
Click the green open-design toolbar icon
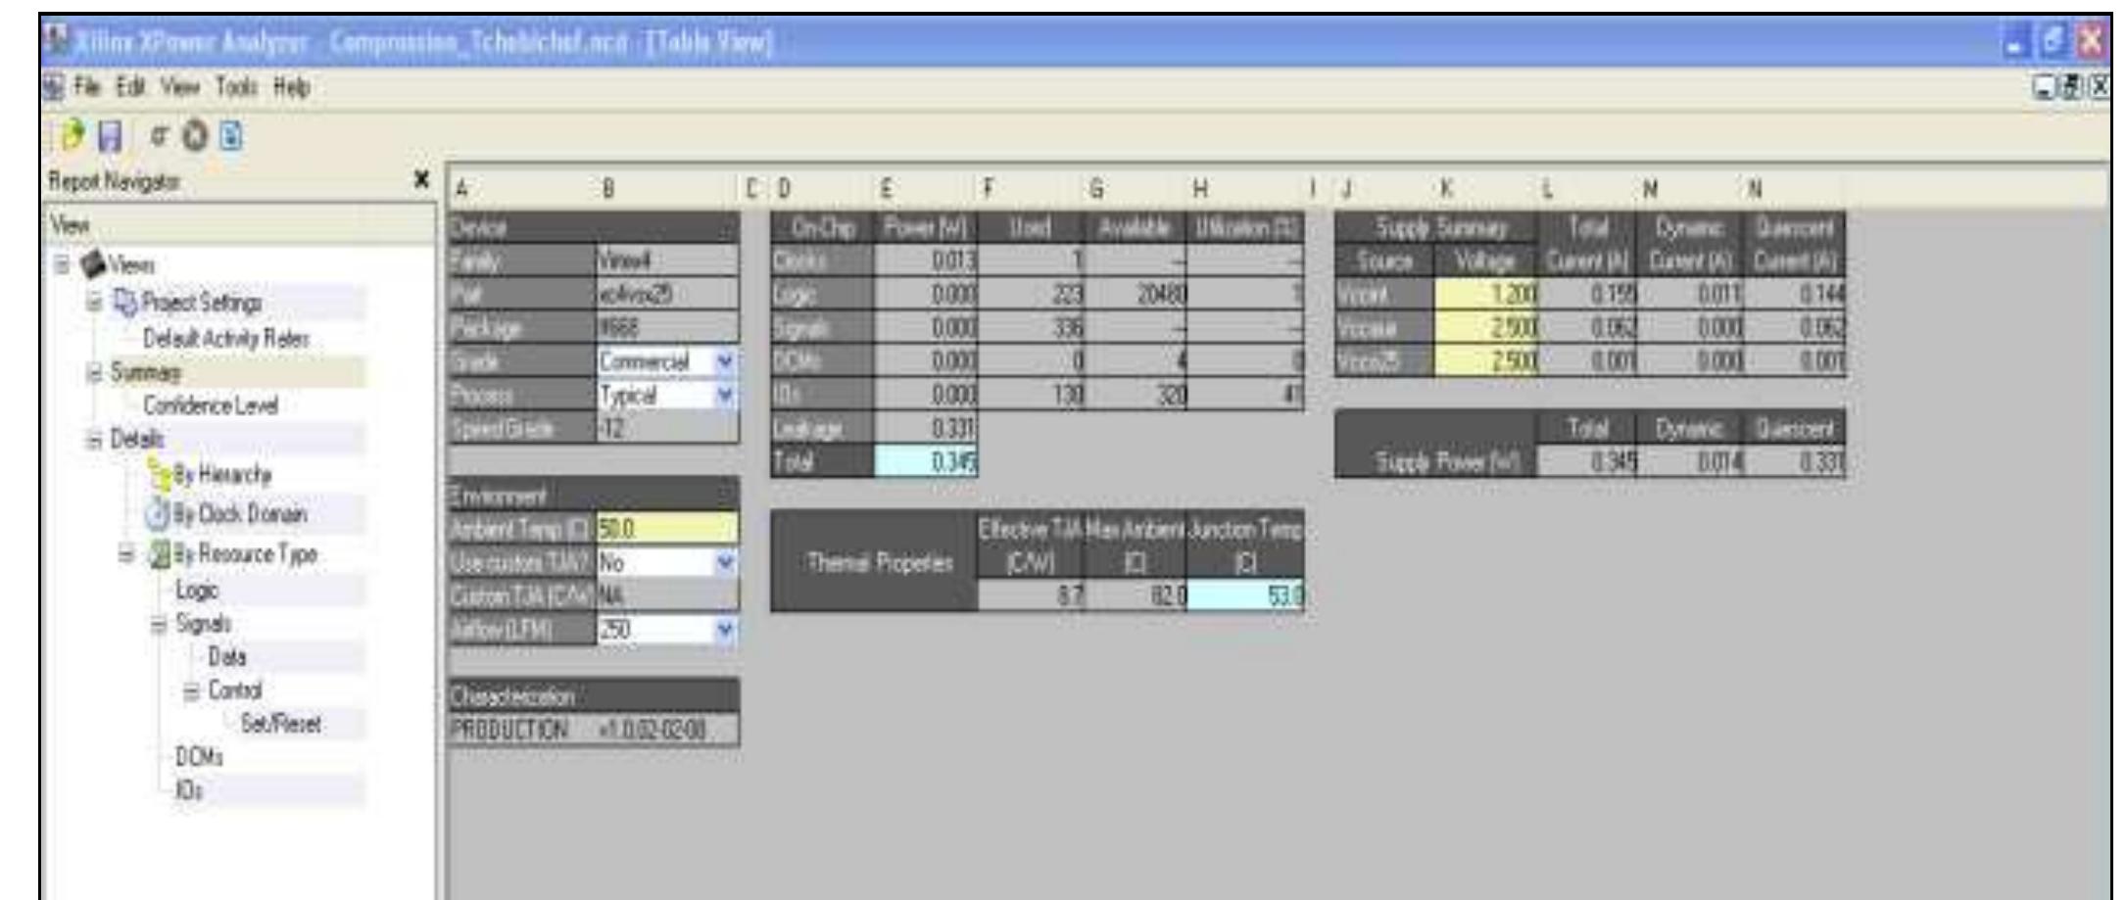click(x=73, y=136)
